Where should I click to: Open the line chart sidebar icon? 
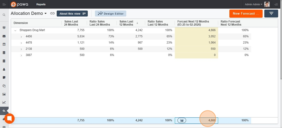pos(4,102)
